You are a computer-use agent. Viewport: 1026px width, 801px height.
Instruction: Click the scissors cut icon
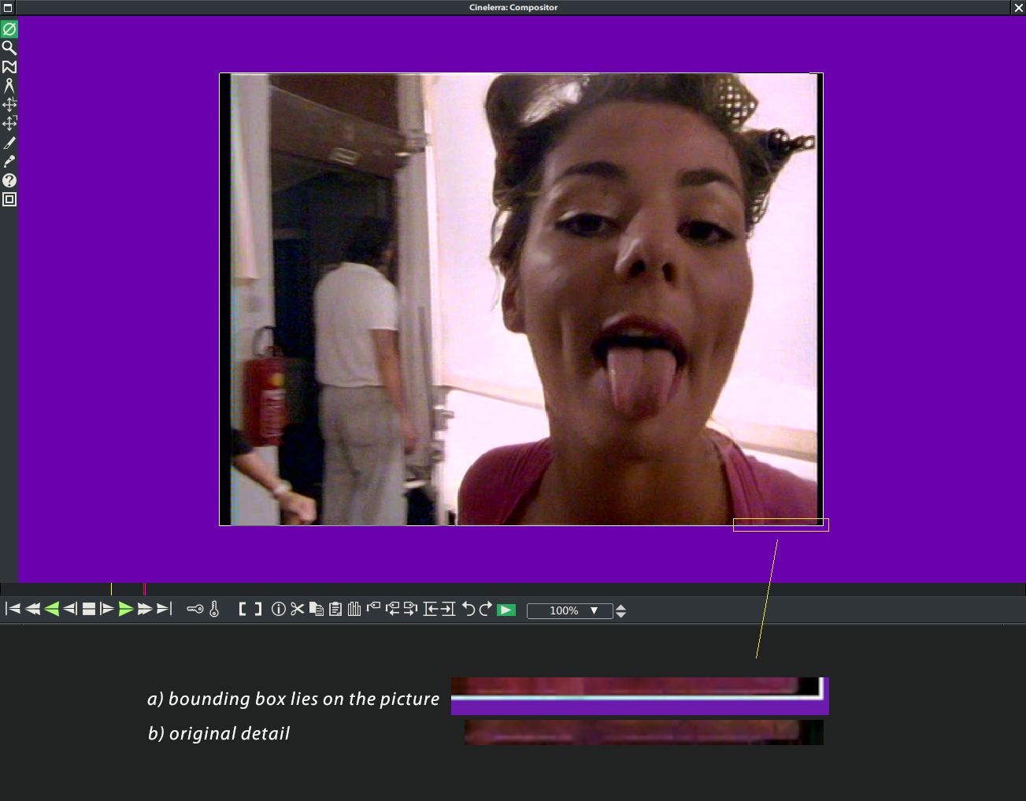coord(297,609)
